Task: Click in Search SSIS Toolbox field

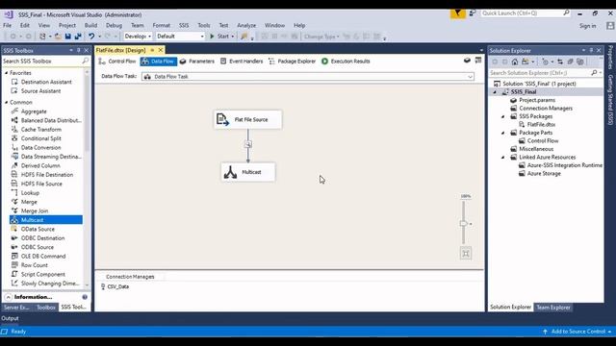Action: (x=41, y=62)
